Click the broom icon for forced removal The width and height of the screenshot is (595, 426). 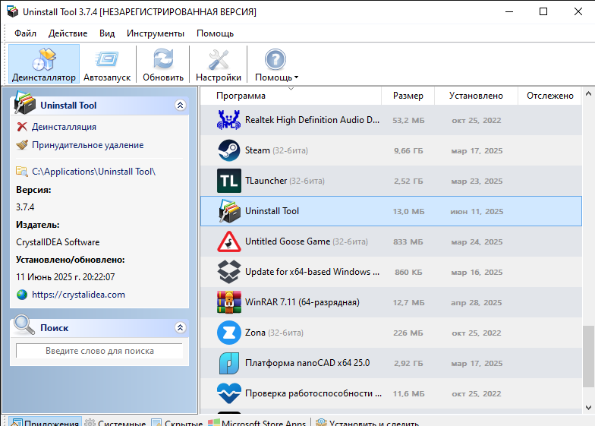pos(22,145)
